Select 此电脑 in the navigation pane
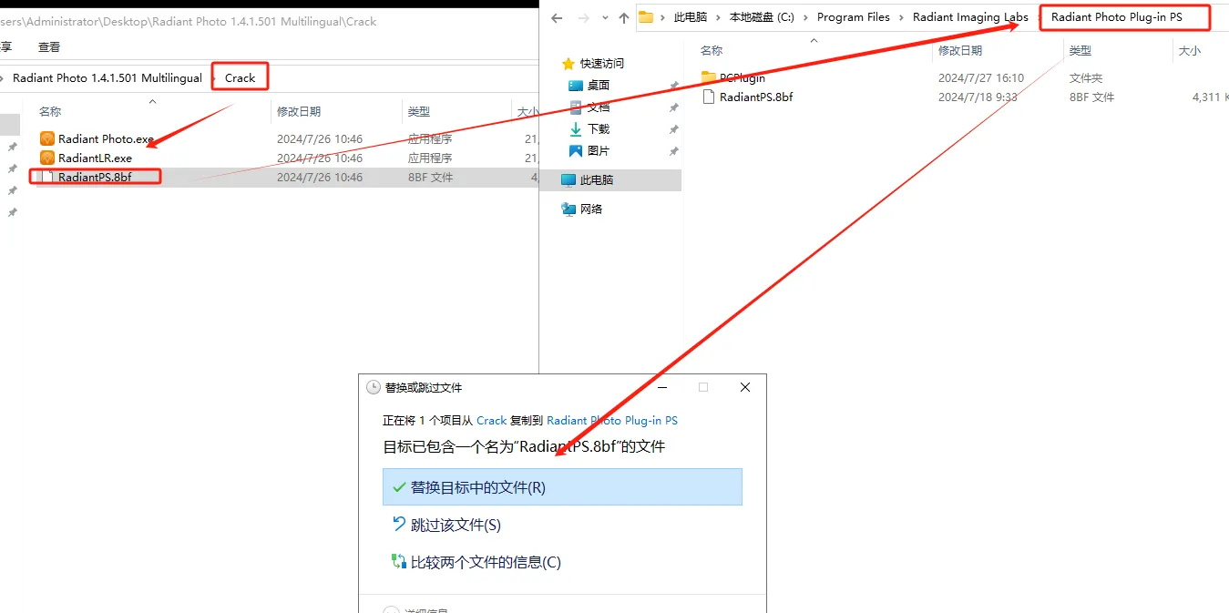The image size is (1229, 613). click(596, 180)
